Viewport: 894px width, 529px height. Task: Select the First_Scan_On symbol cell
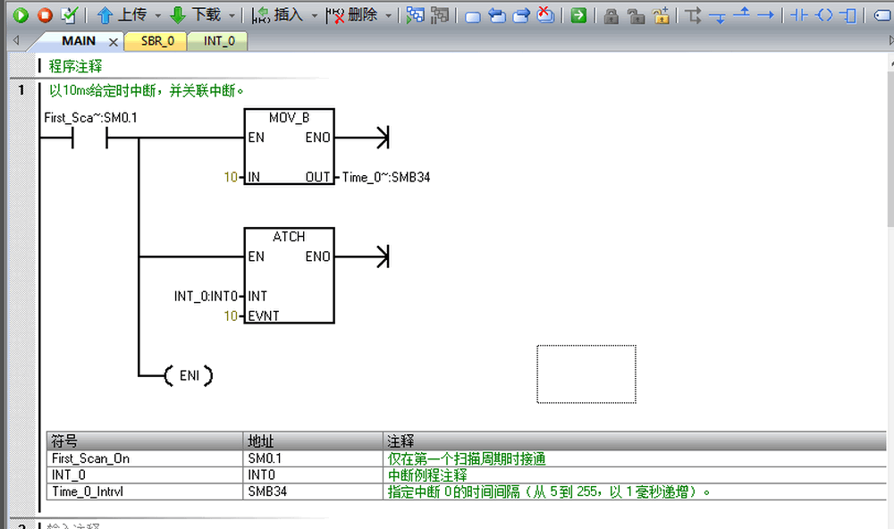click(x=146, y=459)
